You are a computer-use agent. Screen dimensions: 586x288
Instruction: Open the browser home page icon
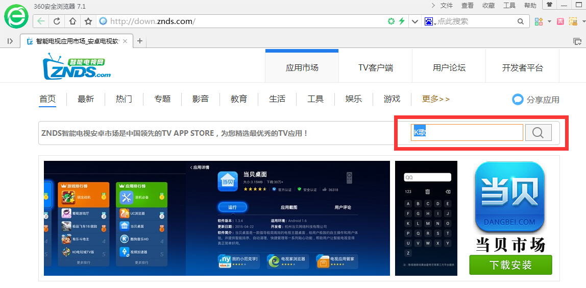pos(72,21)
